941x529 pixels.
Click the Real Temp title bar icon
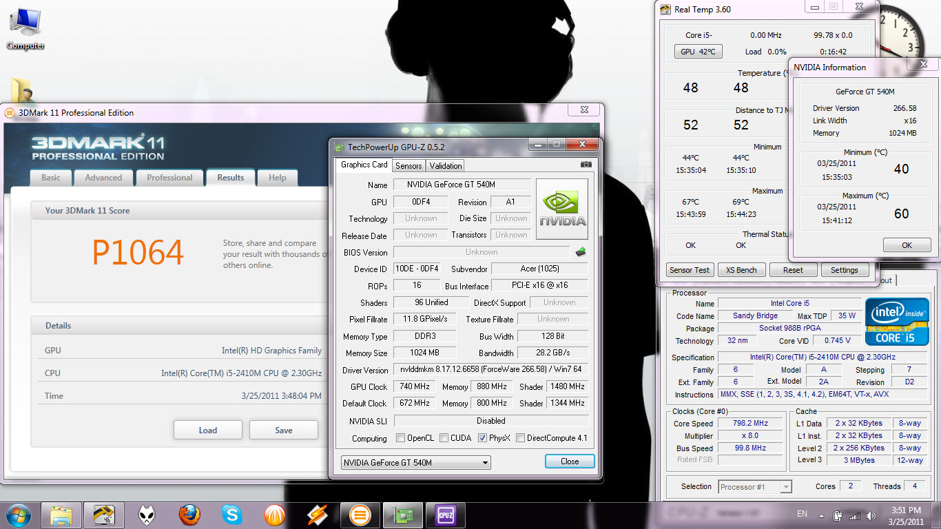pyautogui.click(x=665, y=9)
